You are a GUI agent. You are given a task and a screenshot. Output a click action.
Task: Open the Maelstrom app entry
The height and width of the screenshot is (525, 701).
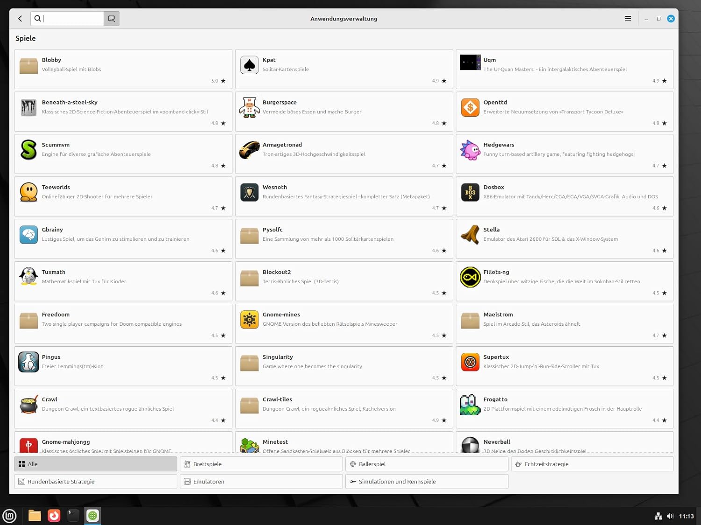pos(565,324)
